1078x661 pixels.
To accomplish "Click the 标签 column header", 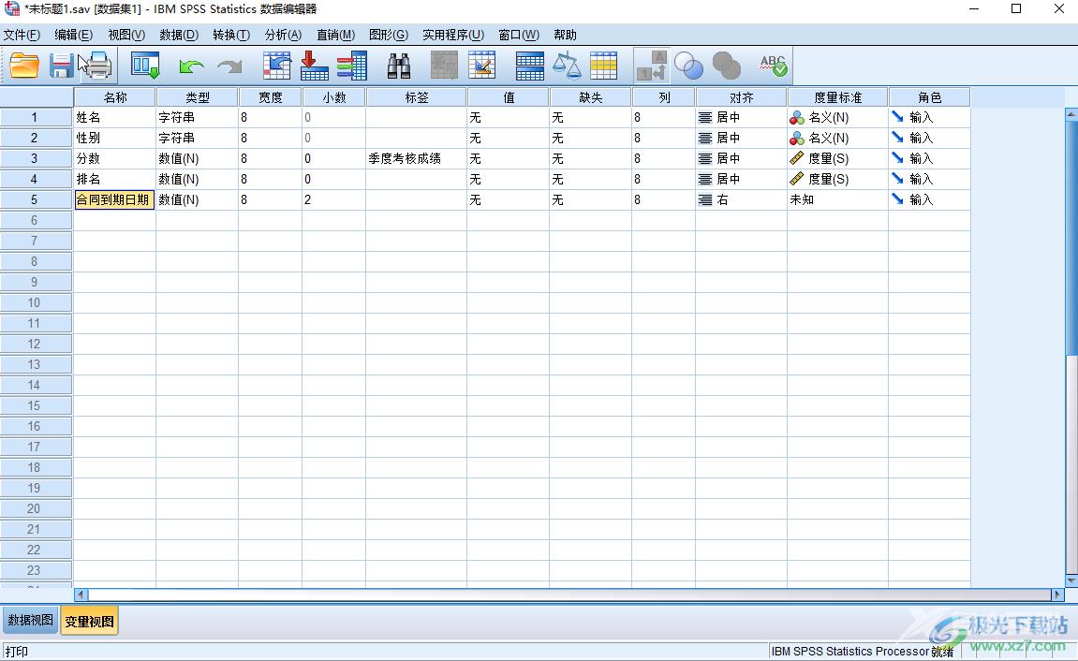I will click(416, 97).
